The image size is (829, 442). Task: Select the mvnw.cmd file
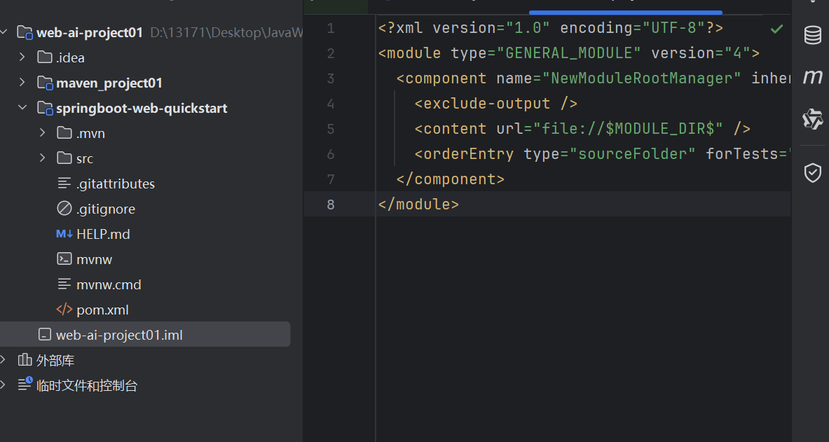[x=109, y=285]
